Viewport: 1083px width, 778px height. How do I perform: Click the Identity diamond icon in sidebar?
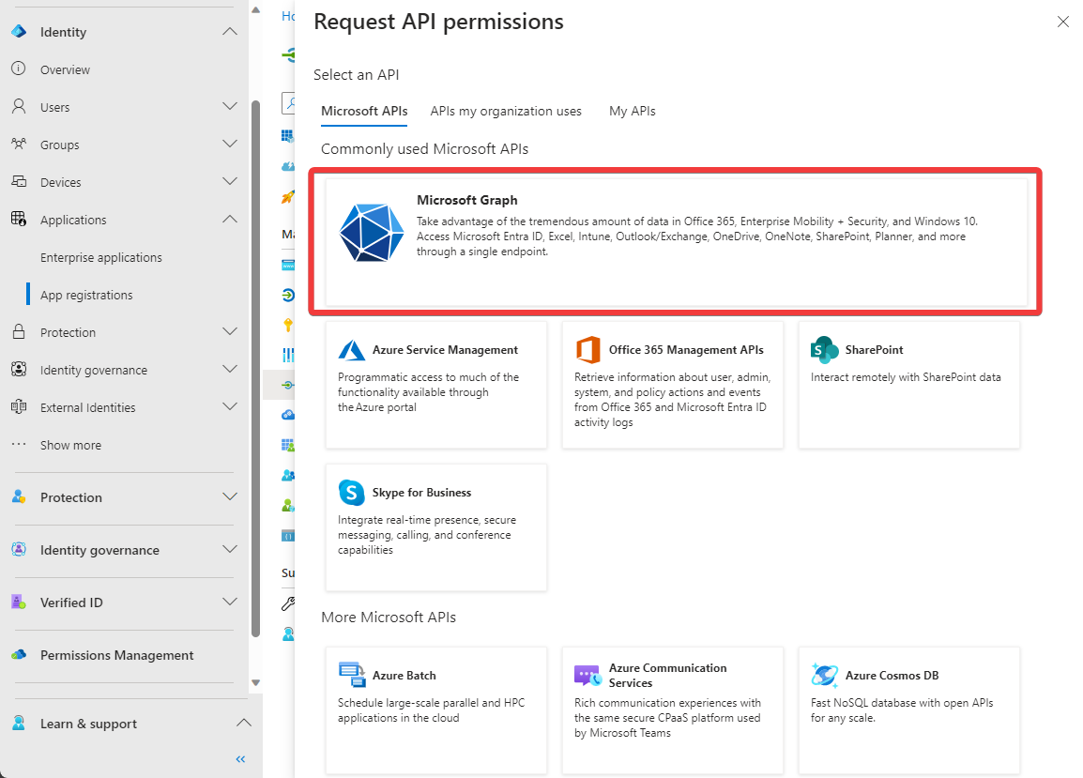coord(19,32)
